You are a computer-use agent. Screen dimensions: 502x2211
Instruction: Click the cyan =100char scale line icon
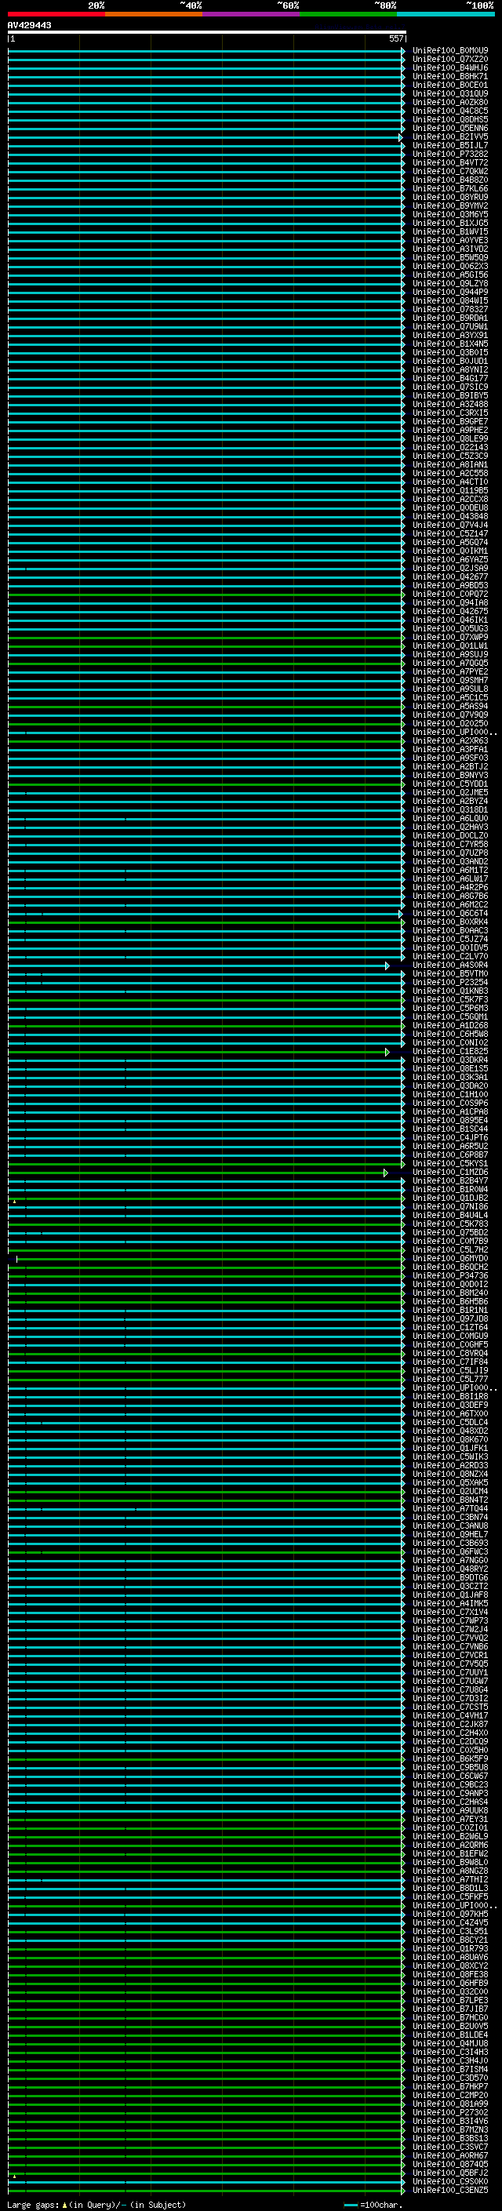click(350, 2204)
